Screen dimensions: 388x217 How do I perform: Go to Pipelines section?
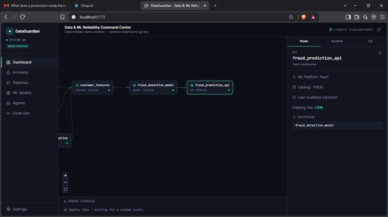[30, 83]
